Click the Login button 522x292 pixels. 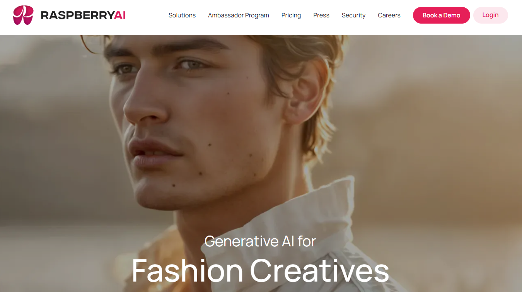490,15
